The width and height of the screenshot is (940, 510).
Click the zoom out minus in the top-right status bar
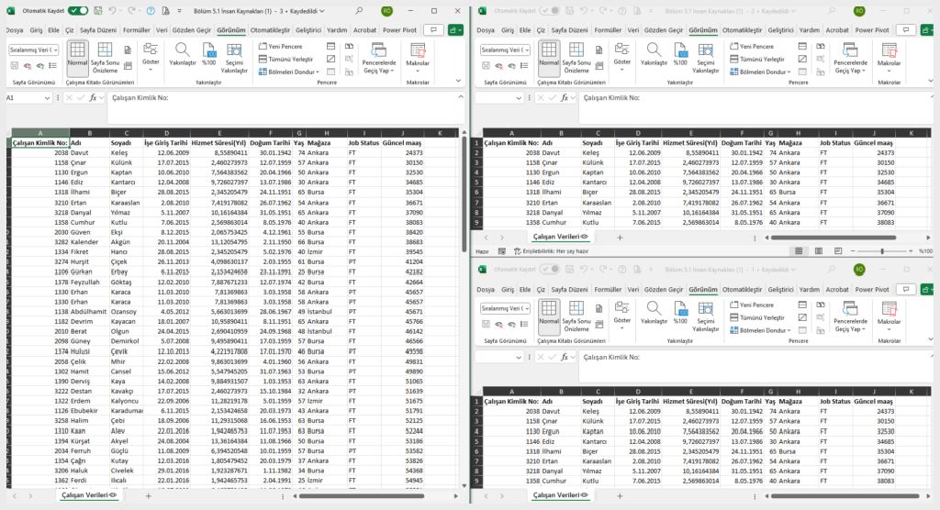[x=853, y=251]
